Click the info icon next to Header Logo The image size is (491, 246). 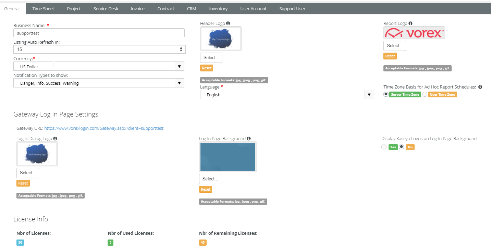[x=228, y=24]
